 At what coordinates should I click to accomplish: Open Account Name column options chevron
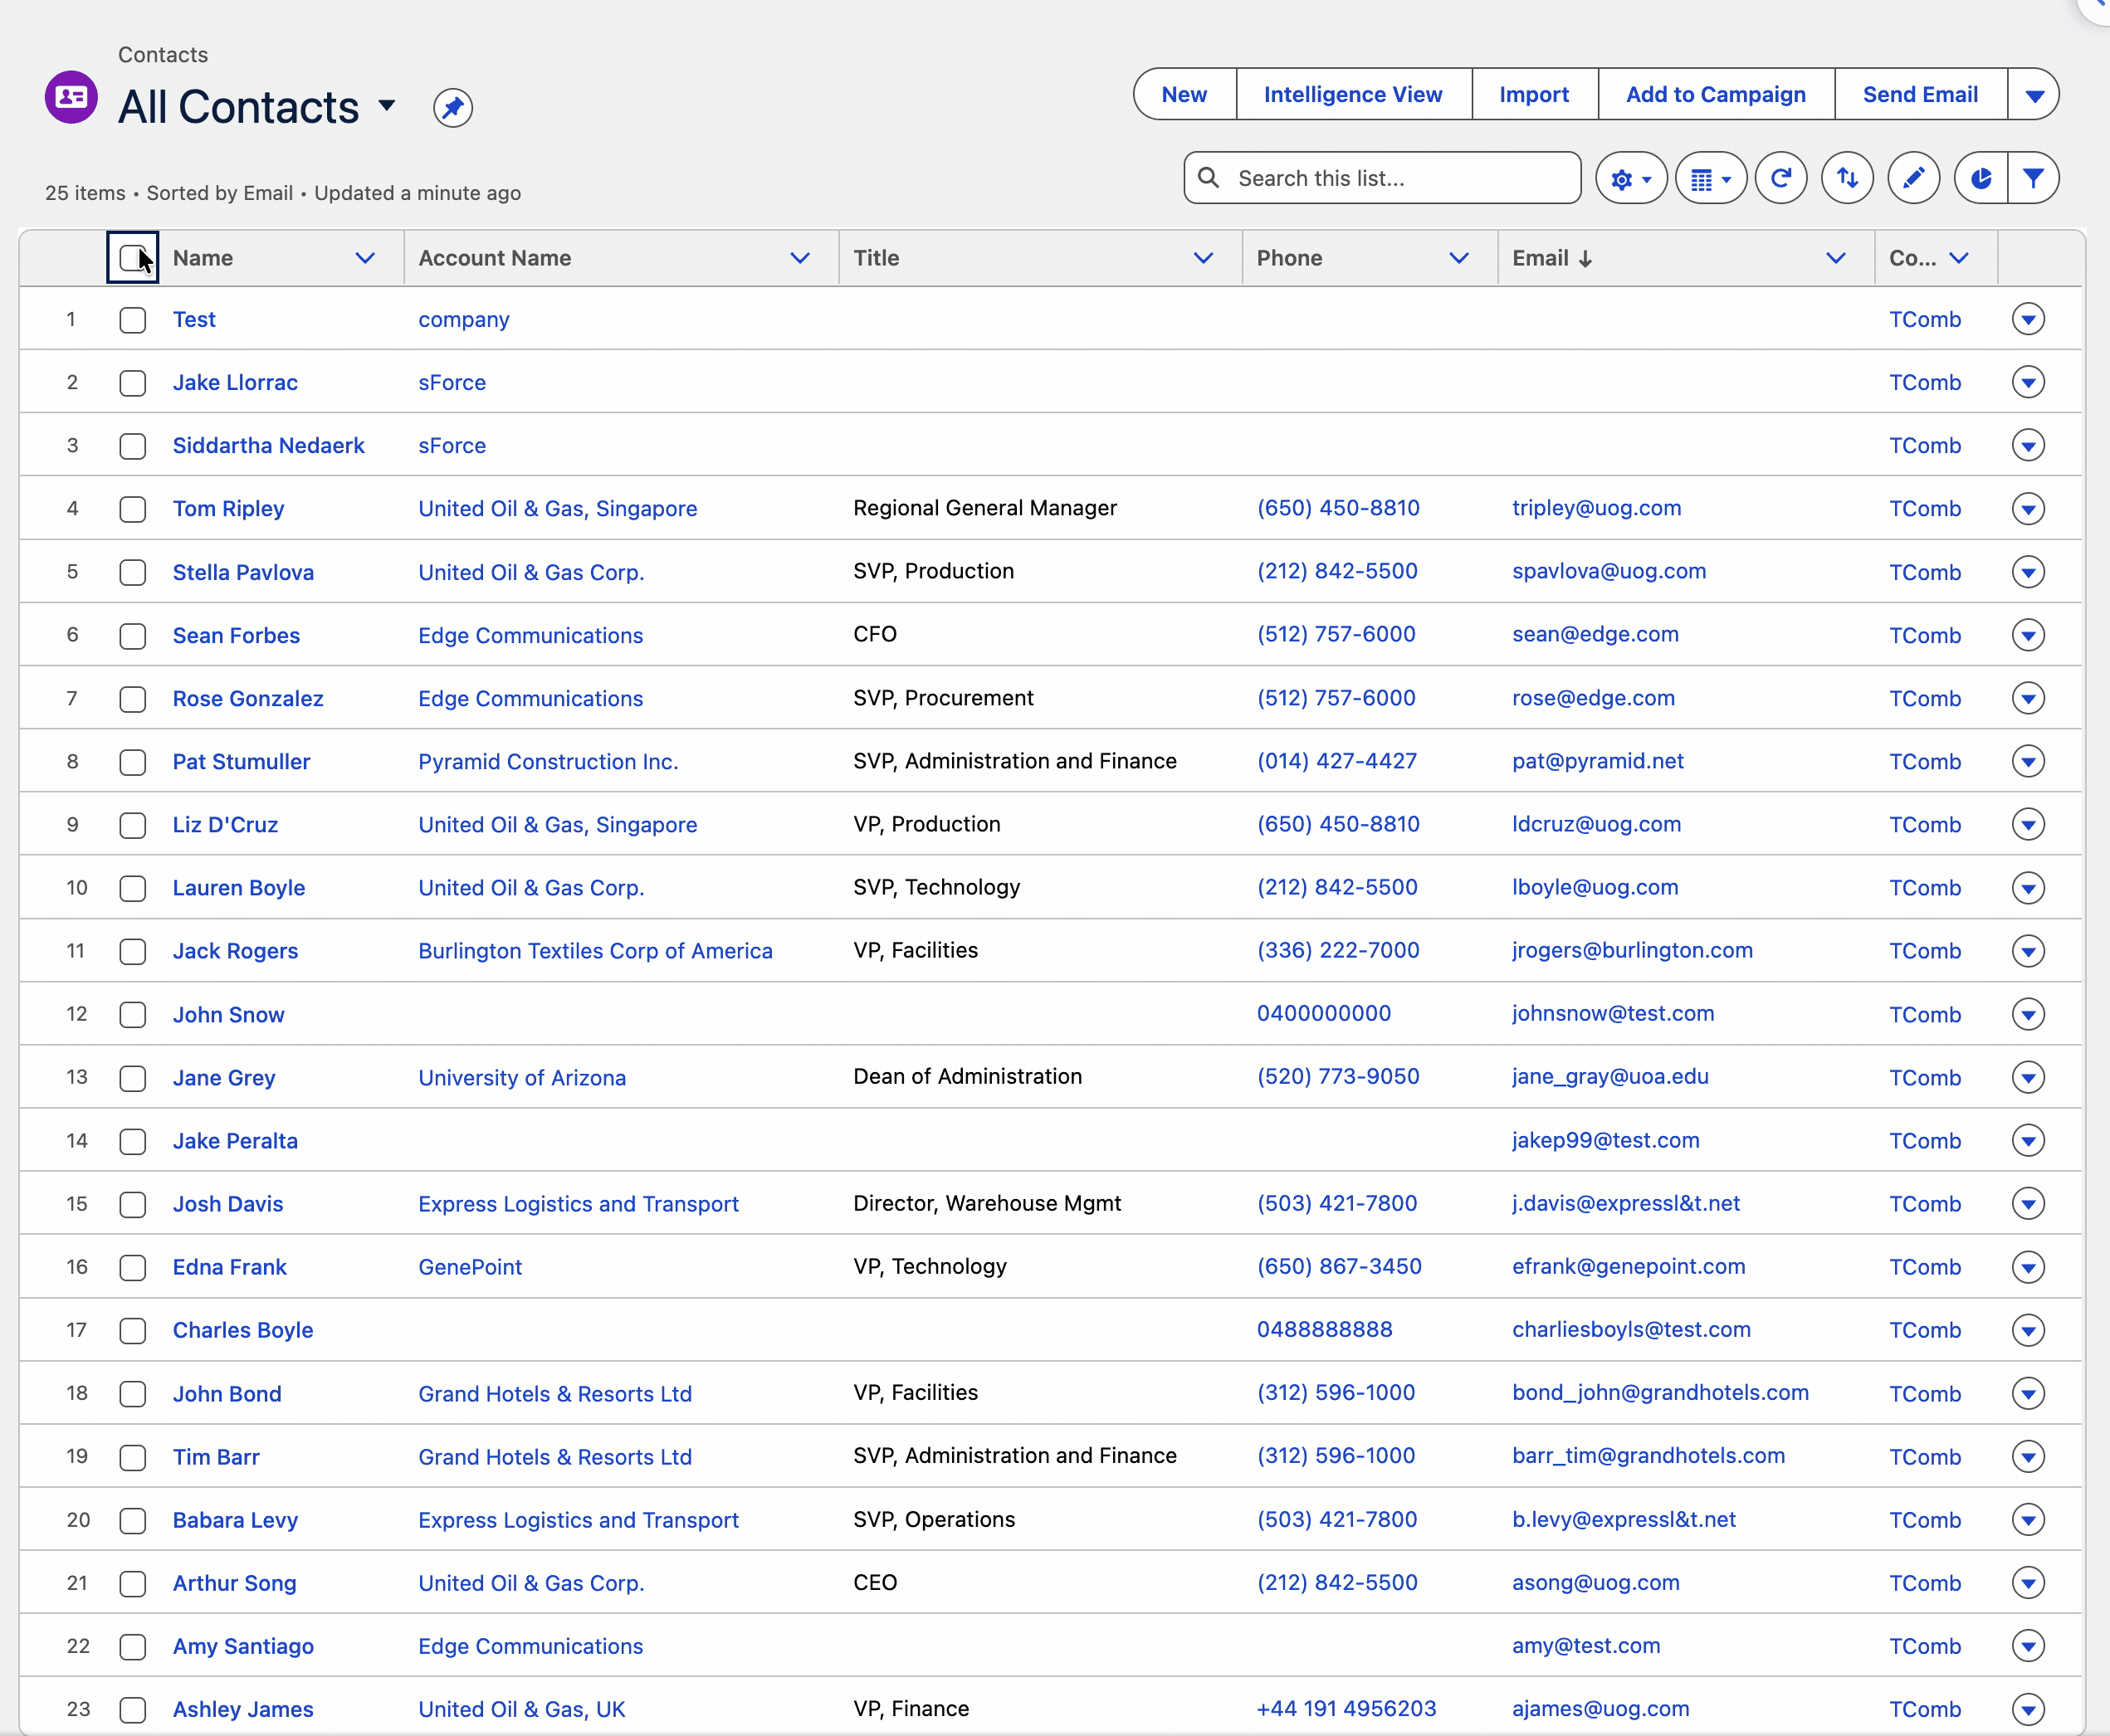tap(800, 258)
